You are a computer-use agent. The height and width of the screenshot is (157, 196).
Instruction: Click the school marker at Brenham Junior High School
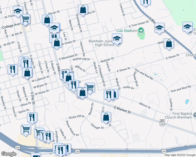point(117,39)
